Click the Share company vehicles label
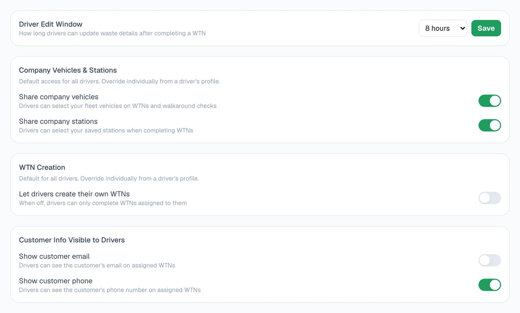The height and width of the screenshot is (313, 520). [58, 97]
